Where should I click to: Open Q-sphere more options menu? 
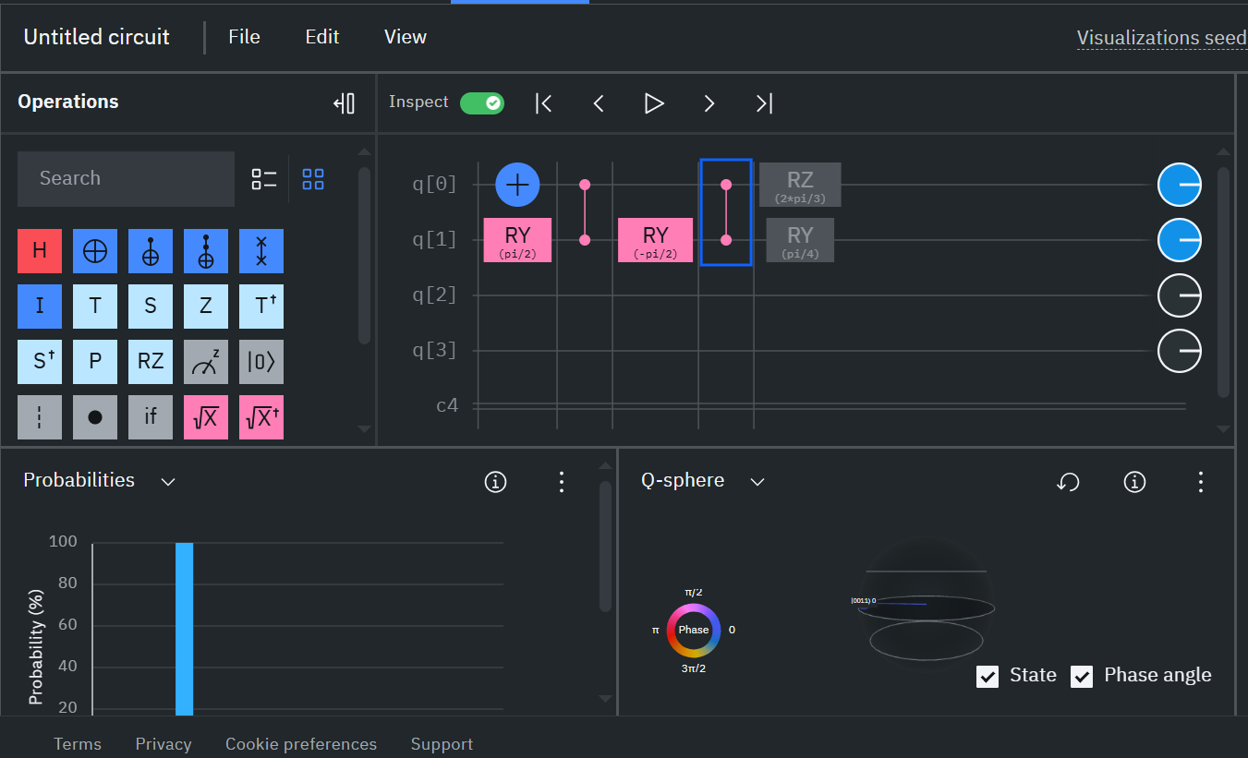[x=1201, y=481]
